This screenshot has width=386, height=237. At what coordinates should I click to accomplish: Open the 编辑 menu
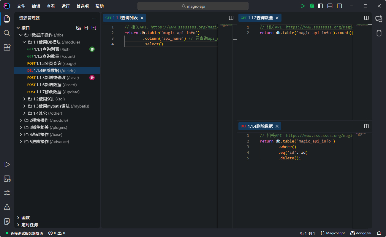tap(36, 6)
